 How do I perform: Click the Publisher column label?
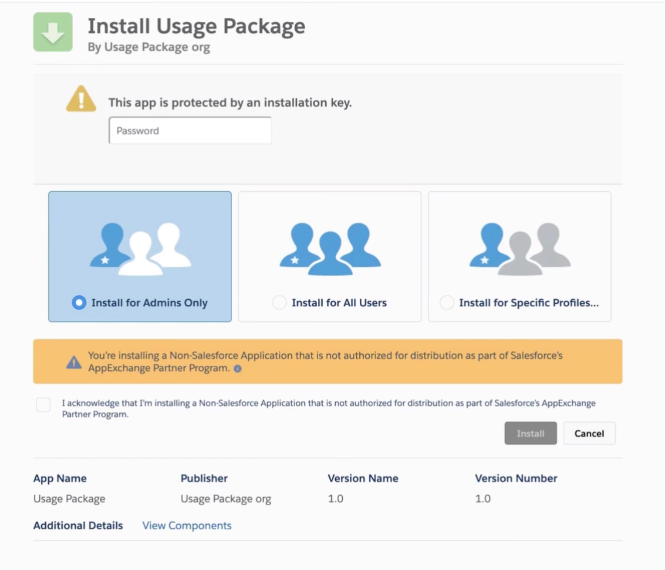click(204, 478)
